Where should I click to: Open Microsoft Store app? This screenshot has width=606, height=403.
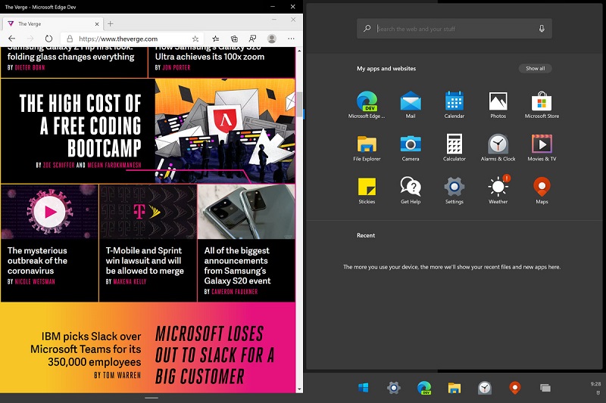542,104
